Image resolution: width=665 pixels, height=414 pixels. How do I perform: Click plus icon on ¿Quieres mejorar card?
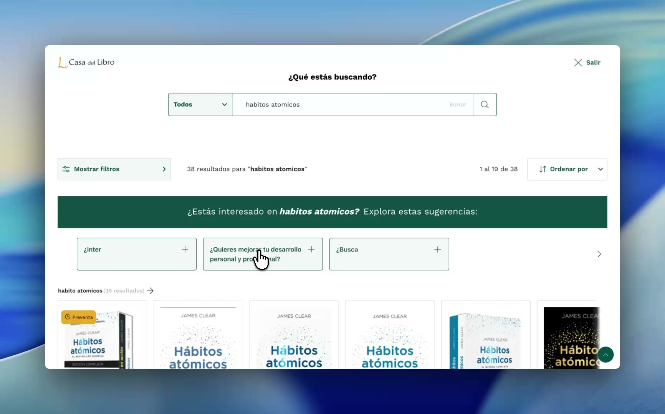(311, 250)
